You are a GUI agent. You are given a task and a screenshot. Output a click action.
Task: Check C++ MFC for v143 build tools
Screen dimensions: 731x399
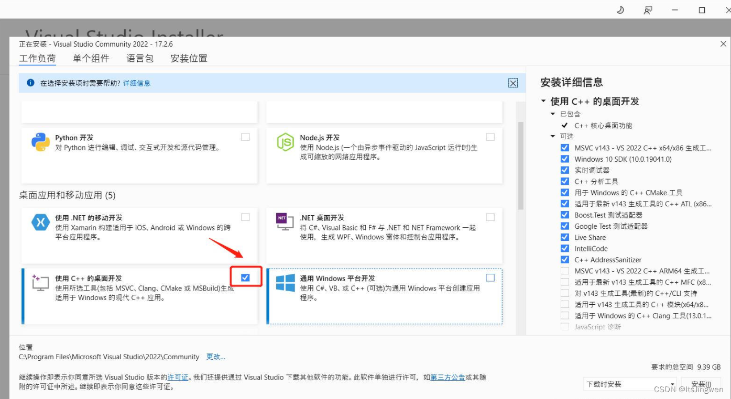[564, 282]
